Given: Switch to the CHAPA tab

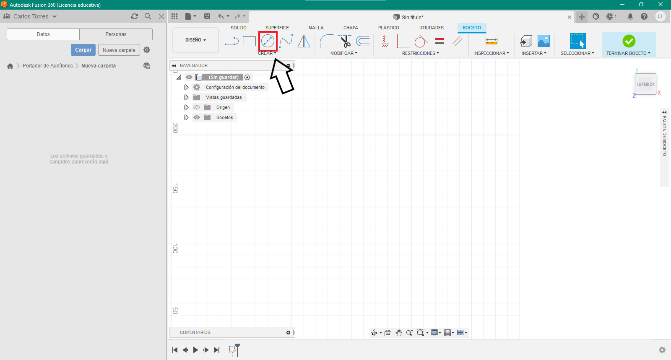Looking at the screenshot, I should coord(351,28).
